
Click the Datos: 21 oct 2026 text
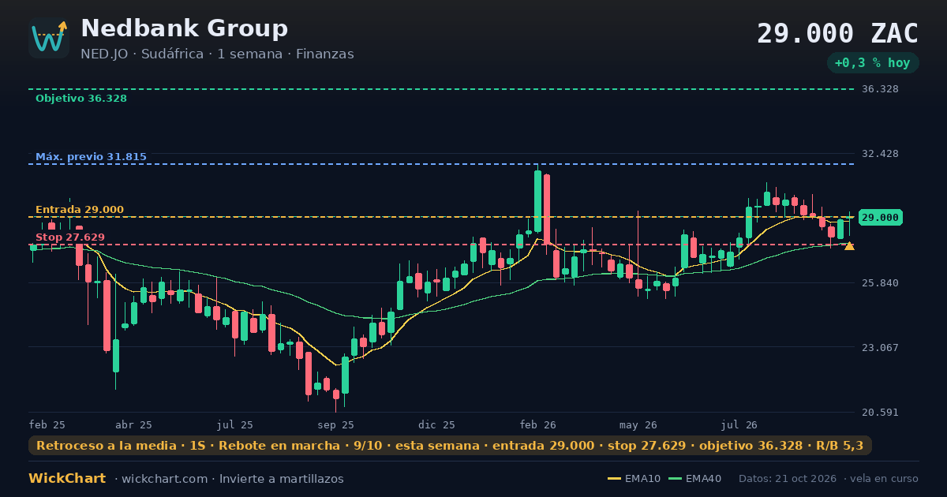coord(787,479)
